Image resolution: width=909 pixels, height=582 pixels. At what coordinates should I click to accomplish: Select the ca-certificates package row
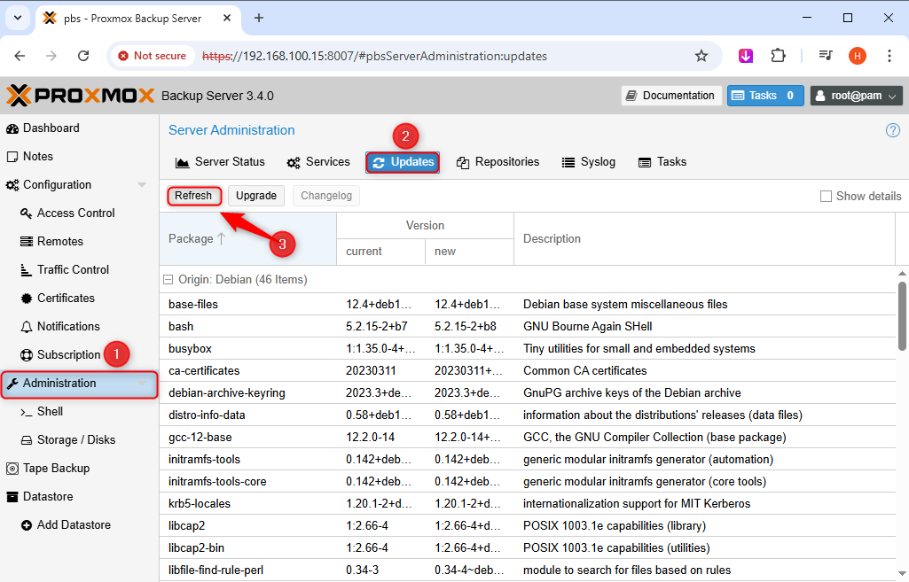tap(528, 370)
